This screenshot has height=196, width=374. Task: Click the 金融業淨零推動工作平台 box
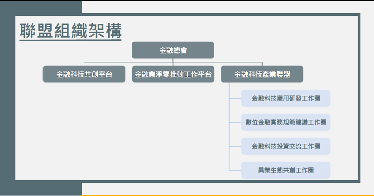point(173,74)
